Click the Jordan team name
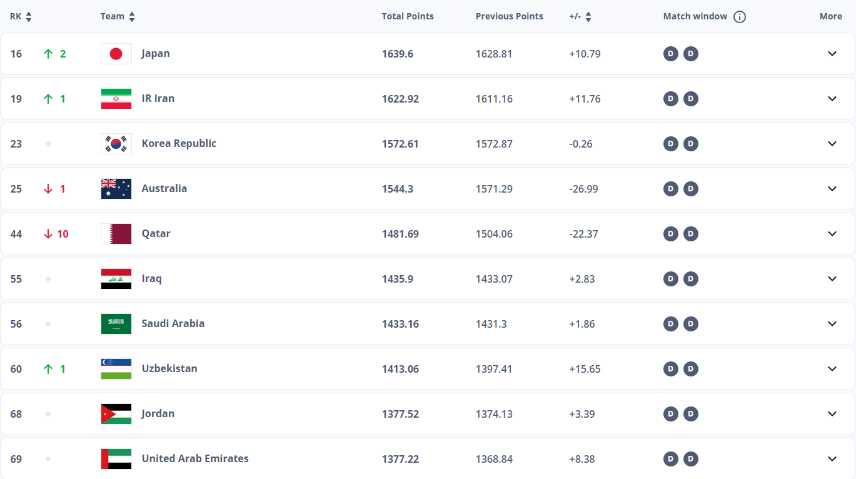The width and height of the screenshot is (856, 479). coord(158,413)
